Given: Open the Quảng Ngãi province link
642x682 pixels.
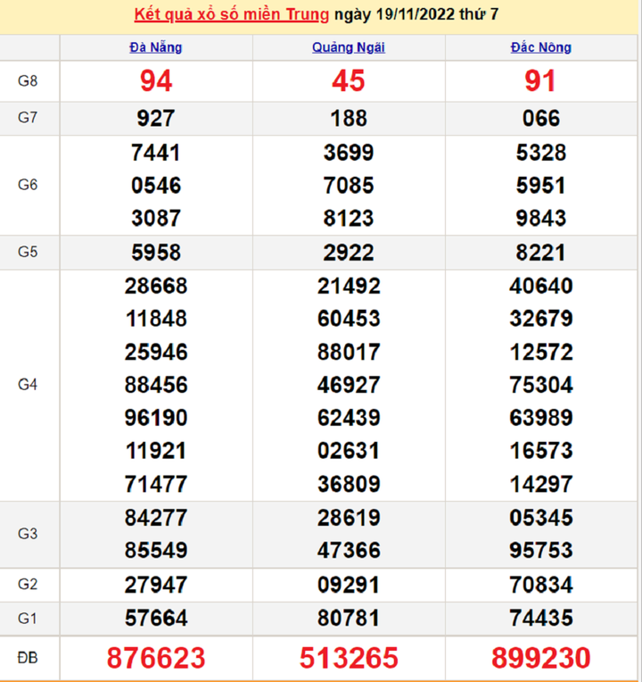Looking at the screenshot, I should (349, 47).
